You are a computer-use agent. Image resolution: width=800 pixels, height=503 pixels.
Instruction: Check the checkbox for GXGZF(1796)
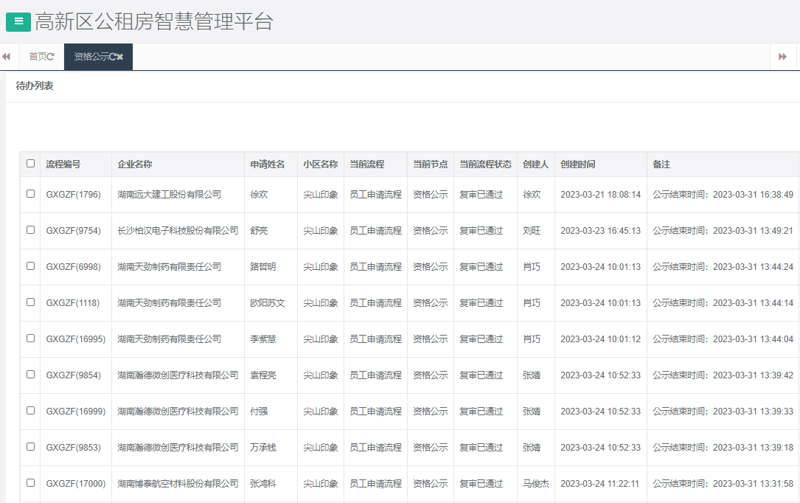30,195
